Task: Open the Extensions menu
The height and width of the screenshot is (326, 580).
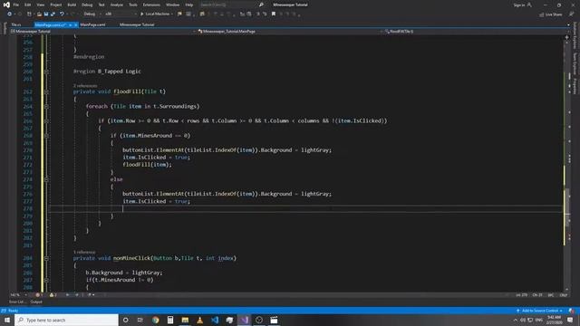Action: pyautogui.click(x=151, y=5)
